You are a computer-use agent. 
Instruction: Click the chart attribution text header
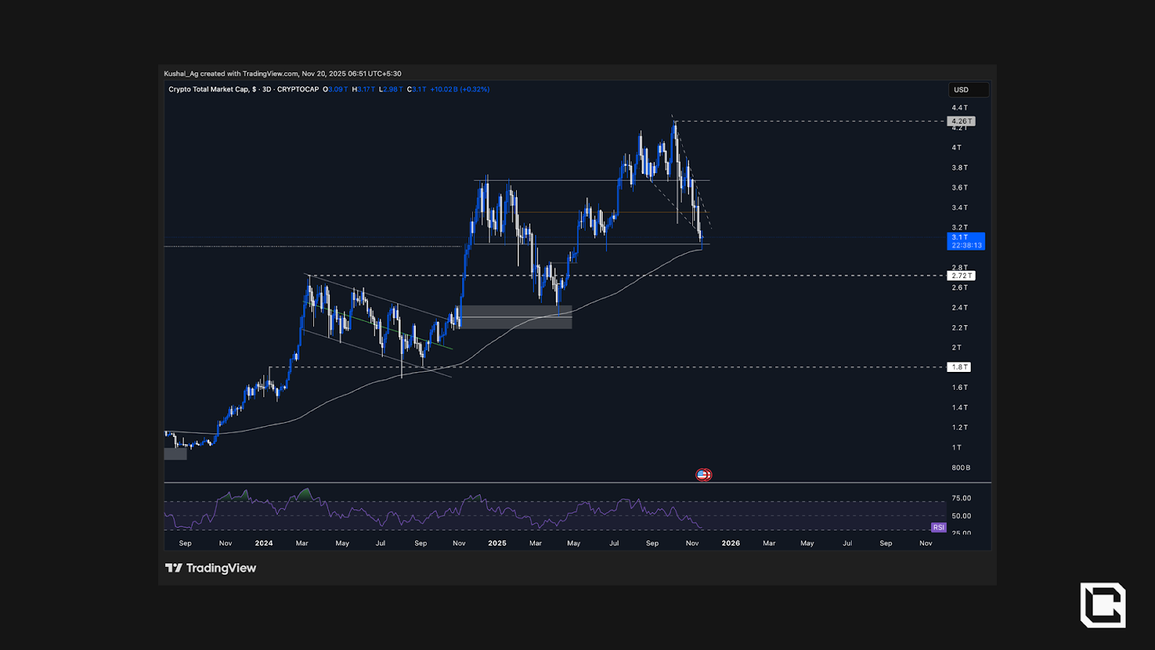pyautogui.click(x=282, y=74)
